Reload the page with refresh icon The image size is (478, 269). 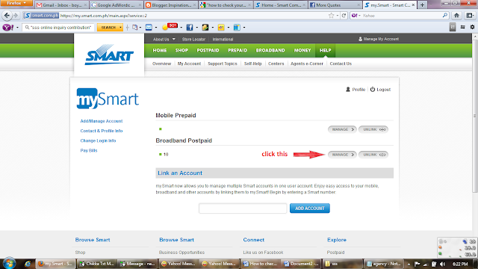tap(344, 16)
